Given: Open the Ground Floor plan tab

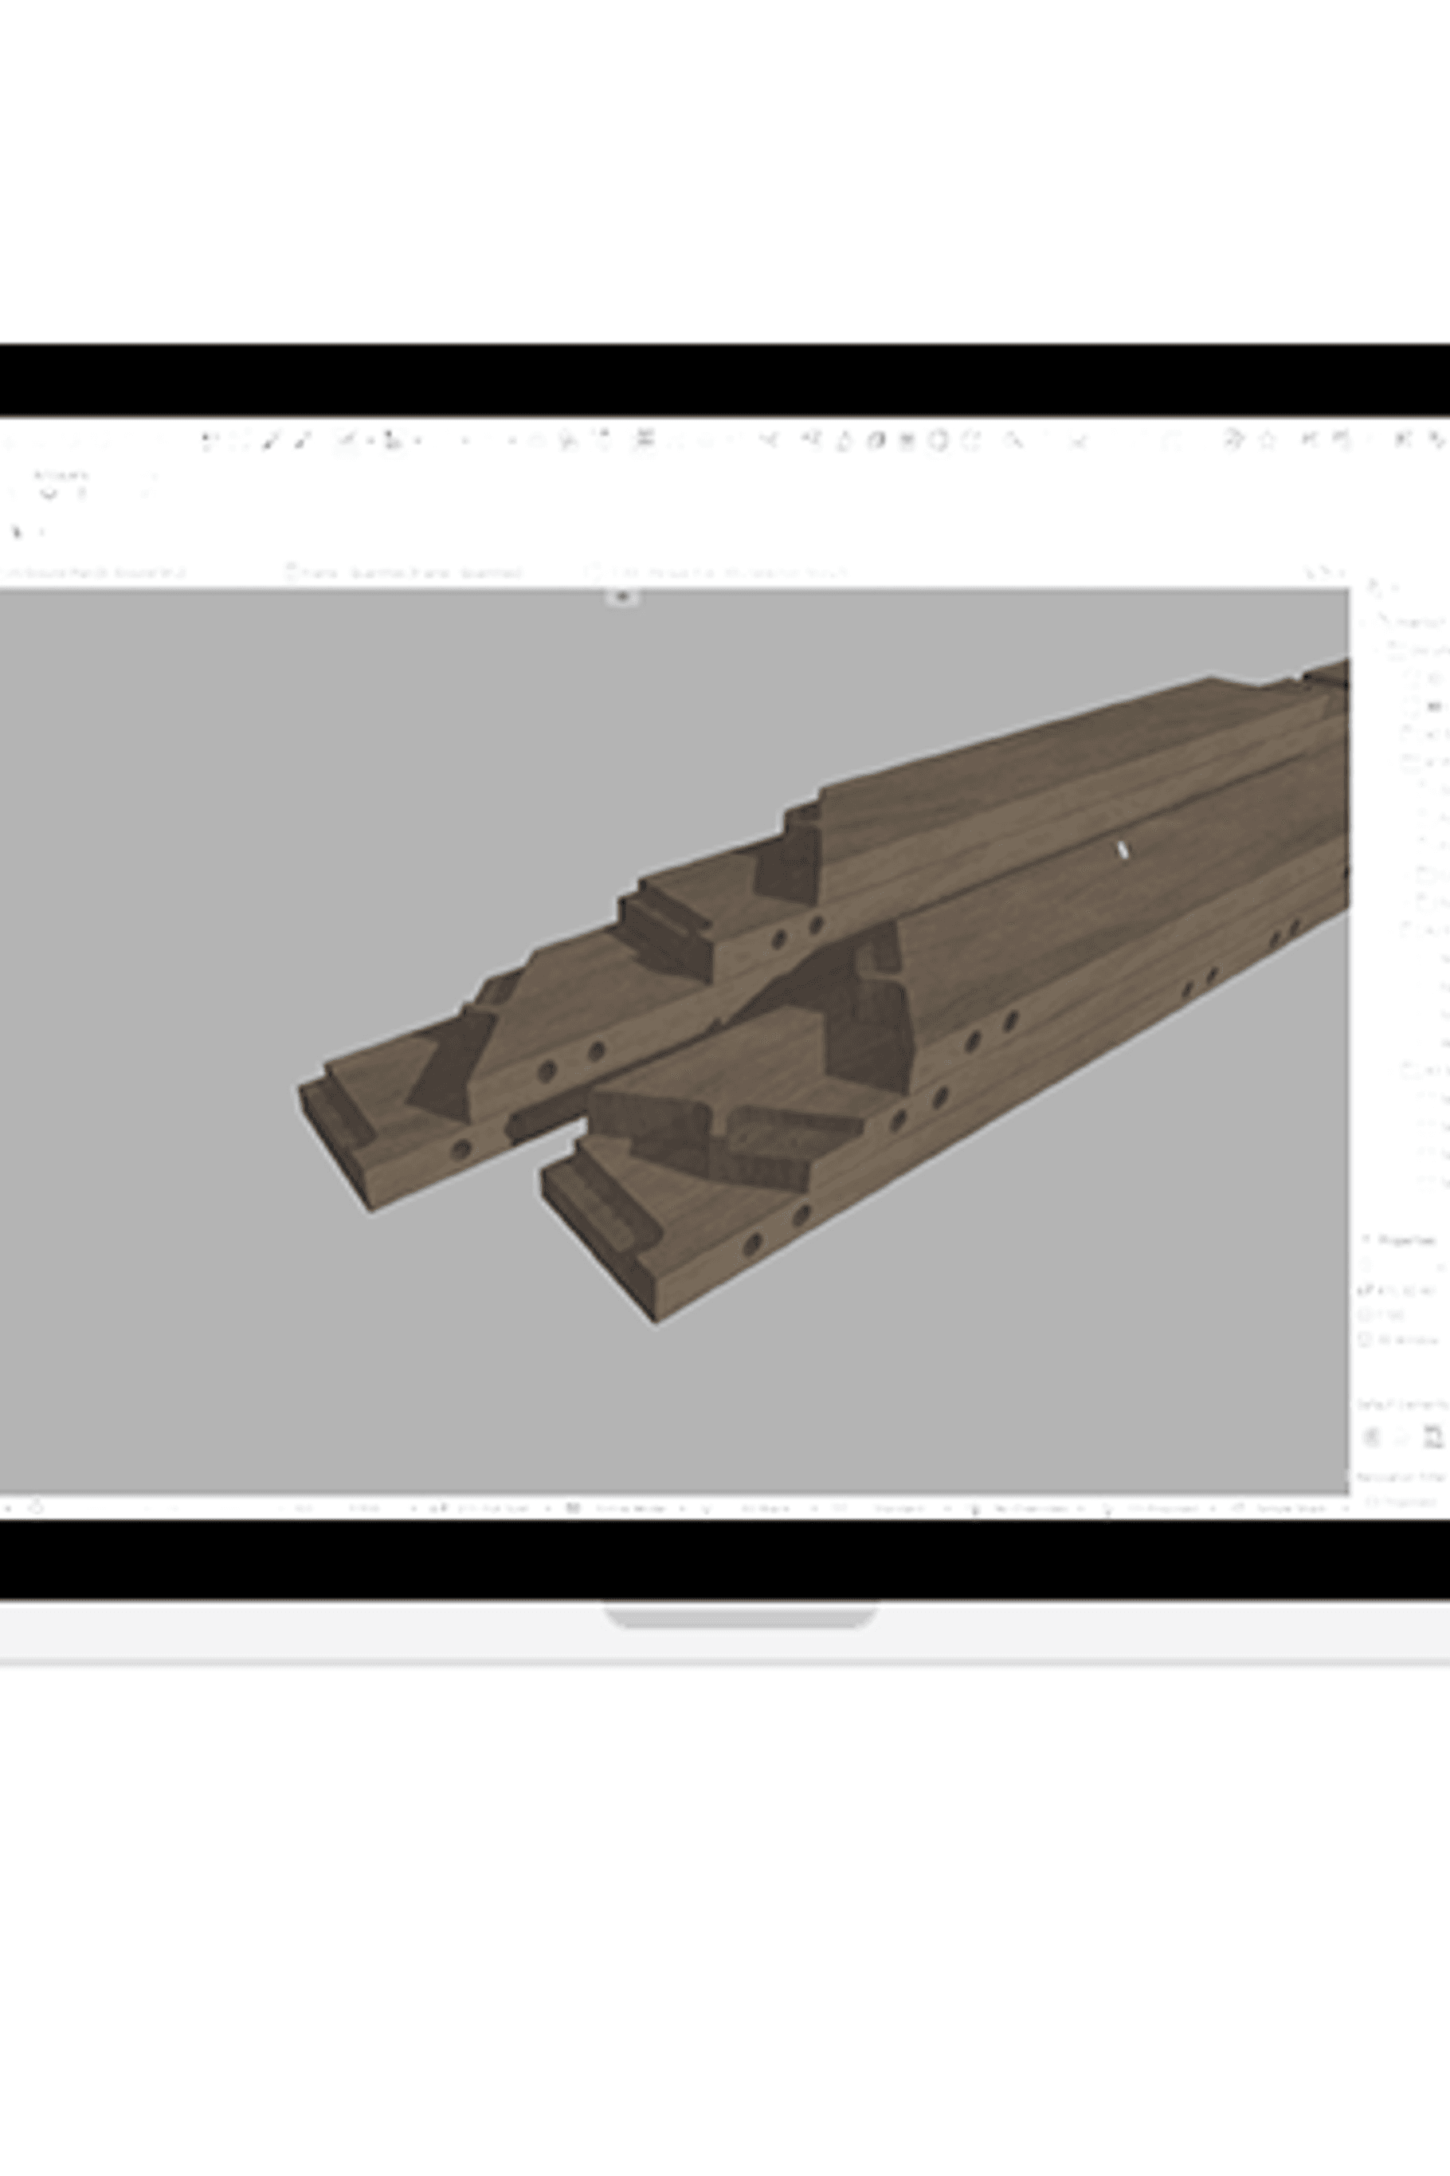Looking at the screenshot, I should [92, 572].
